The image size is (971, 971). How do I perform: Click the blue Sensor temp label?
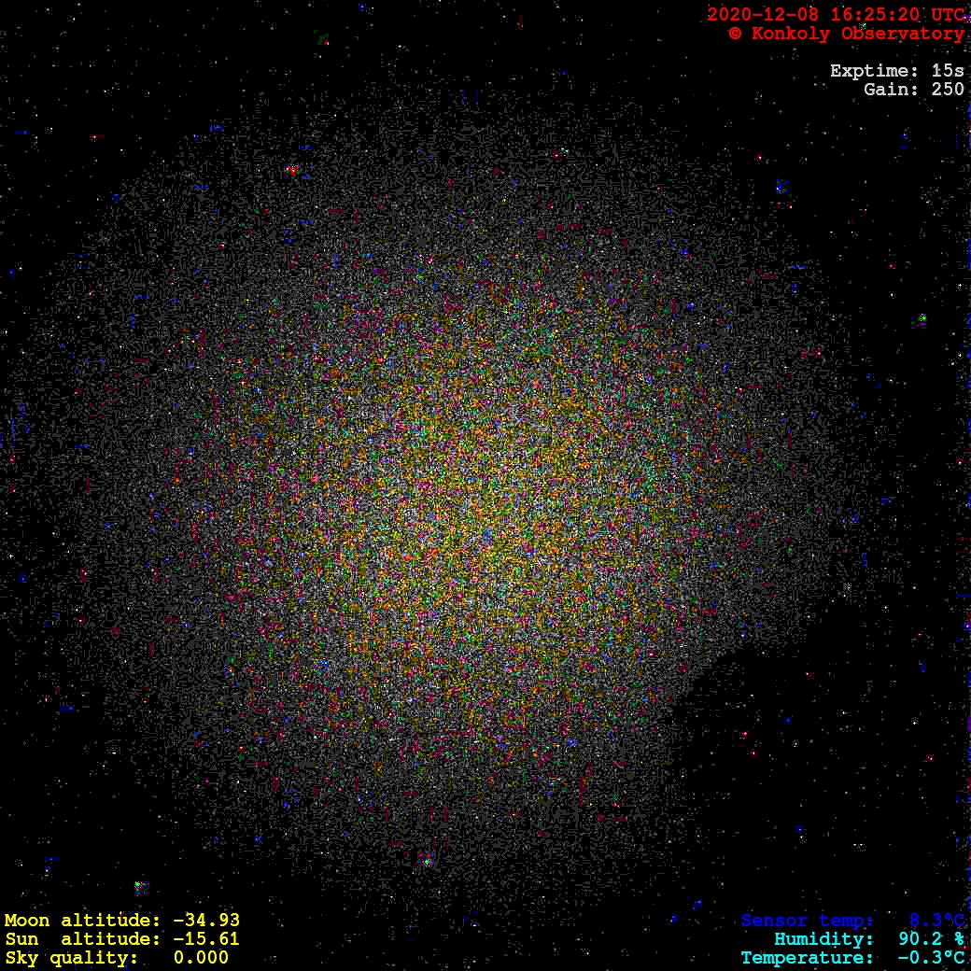[x=808, y=921]
